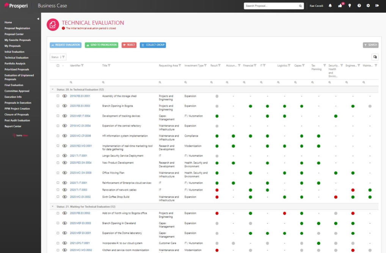Open the help question mark icon
The height and width of the screenshot is (253, 386).
click(x=359, y=6)
